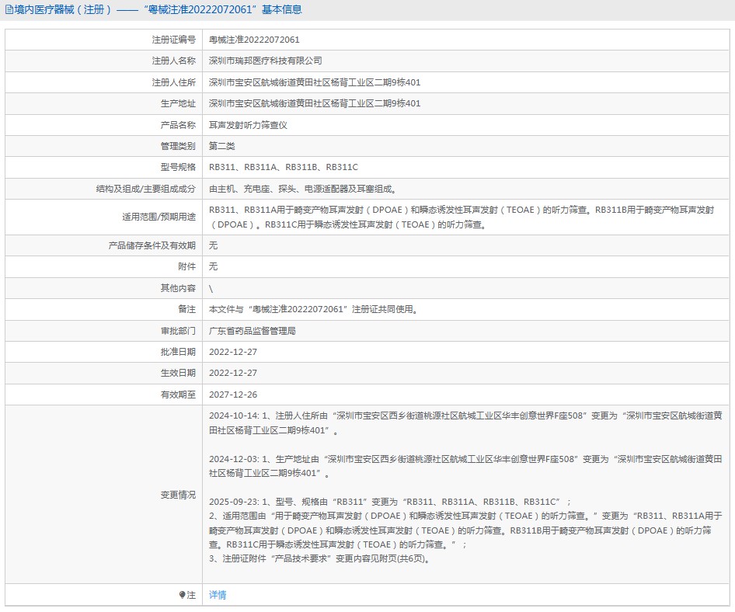Click the 有效期至 date 2027-12-26
The image size is (735, 612).
coord(233,395)
